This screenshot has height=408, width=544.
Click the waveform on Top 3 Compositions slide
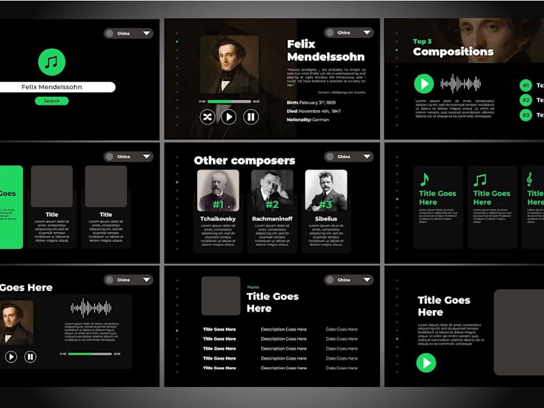(461, 84)
